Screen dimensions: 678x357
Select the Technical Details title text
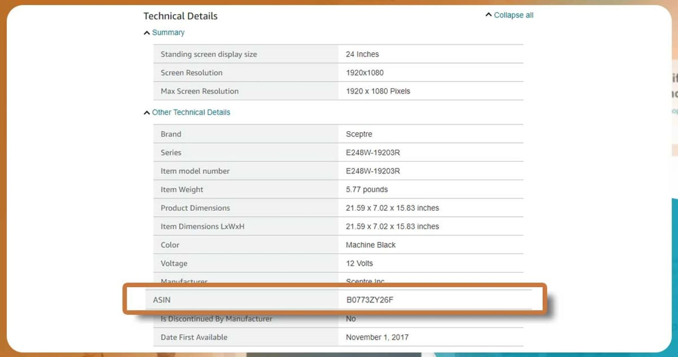click(180, 16)
